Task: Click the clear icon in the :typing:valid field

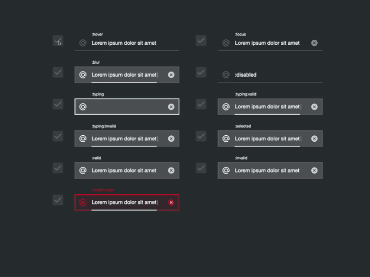Action: coord(314,107)
